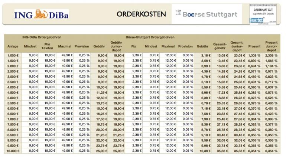Click the Anlage column header
Viewport: 286px width, 158px height.
click(x=13, y=46)
